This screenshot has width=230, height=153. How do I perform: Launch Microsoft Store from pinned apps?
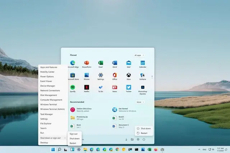pos(73,76)
